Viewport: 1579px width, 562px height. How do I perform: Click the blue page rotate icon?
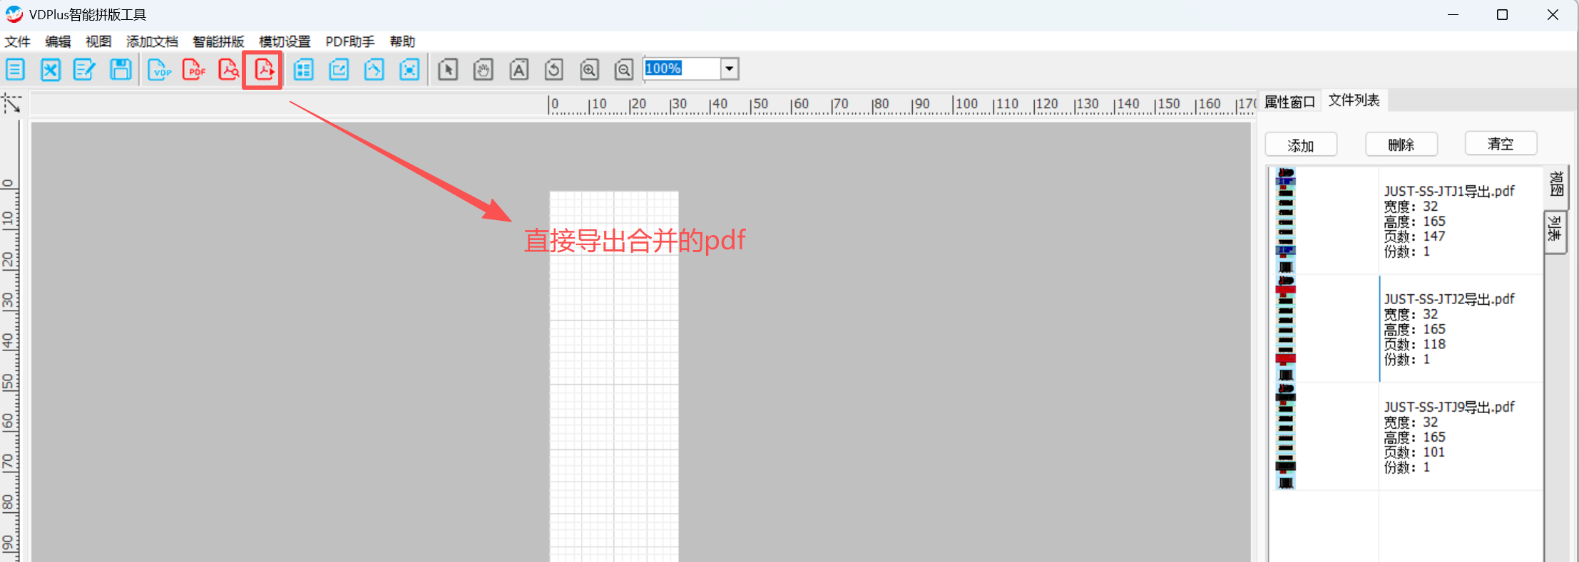click(374, 70)
